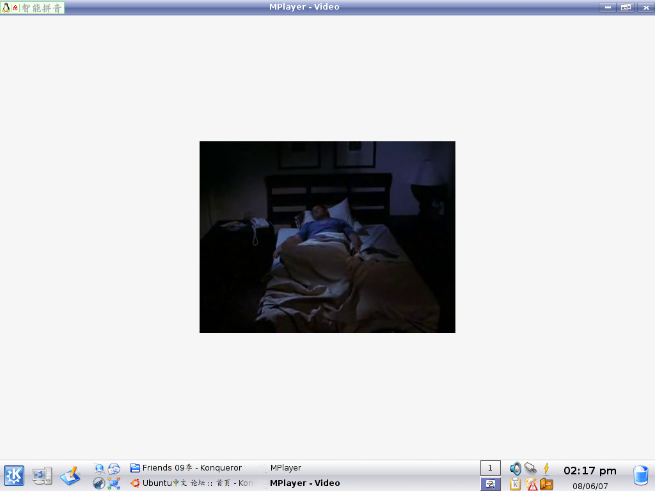The image size is (655, 491).
Task: Click the 02:17 pm clock
Action: click(x=590, y=471)
